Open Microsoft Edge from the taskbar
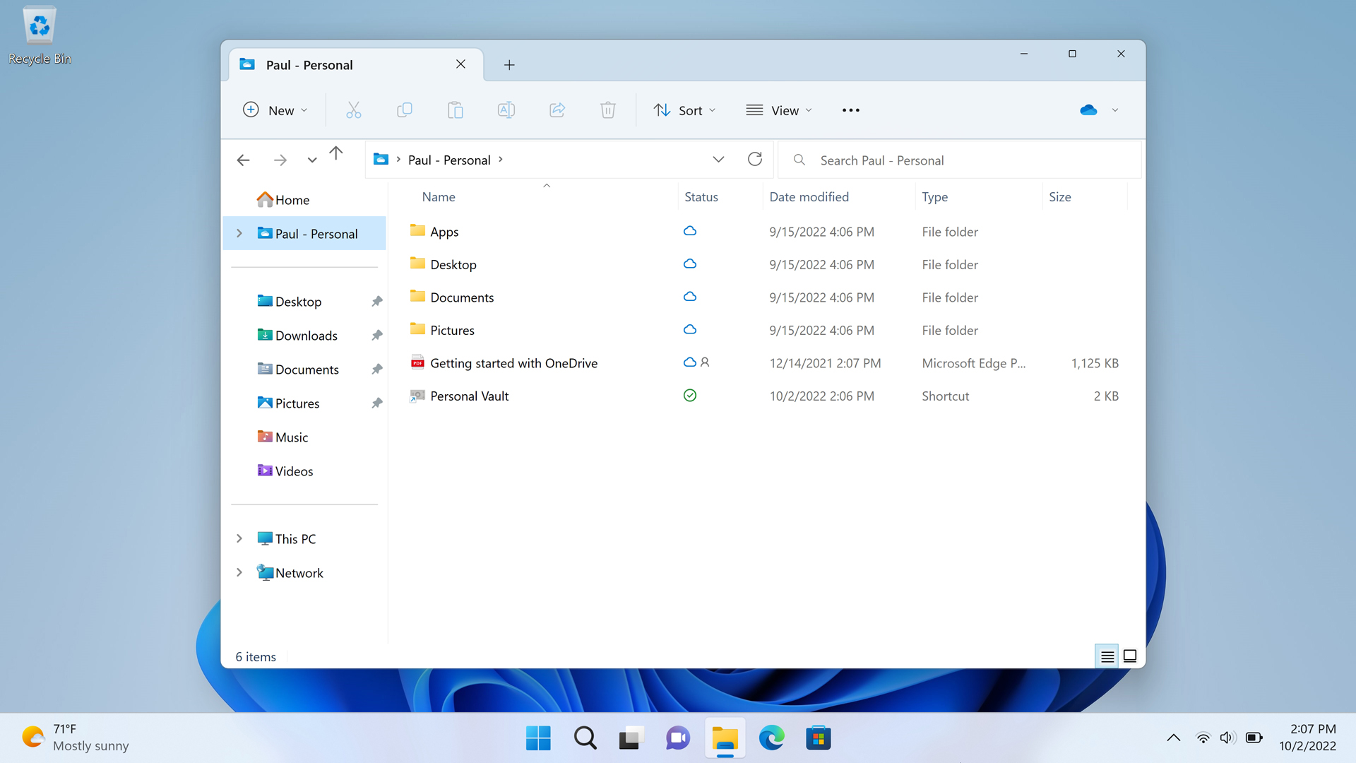Viewport: 1356px width, 763px height. pos(771,738)
